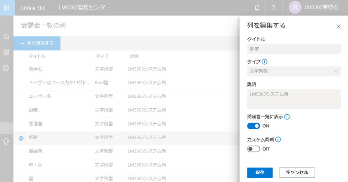Click the 保存 button
This screenshot has width=348, height=182.
(260, 172)
